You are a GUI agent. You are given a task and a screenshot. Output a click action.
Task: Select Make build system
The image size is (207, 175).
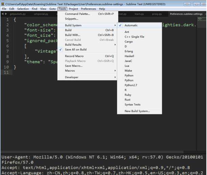coord(139,71)
